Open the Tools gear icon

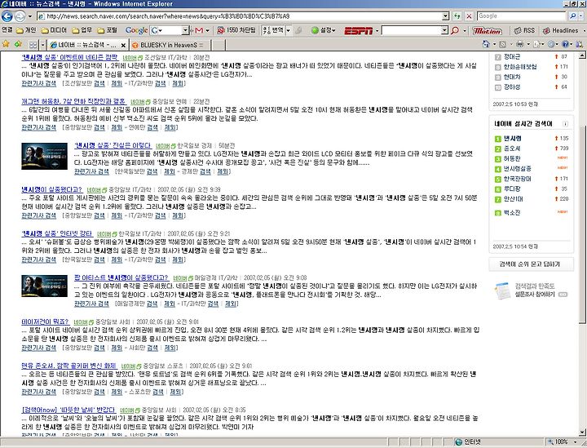coord(551,44)
